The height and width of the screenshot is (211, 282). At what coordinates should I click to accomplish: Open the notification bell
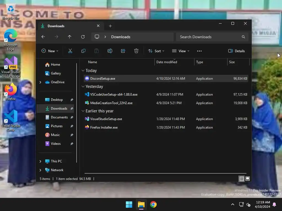275,204
